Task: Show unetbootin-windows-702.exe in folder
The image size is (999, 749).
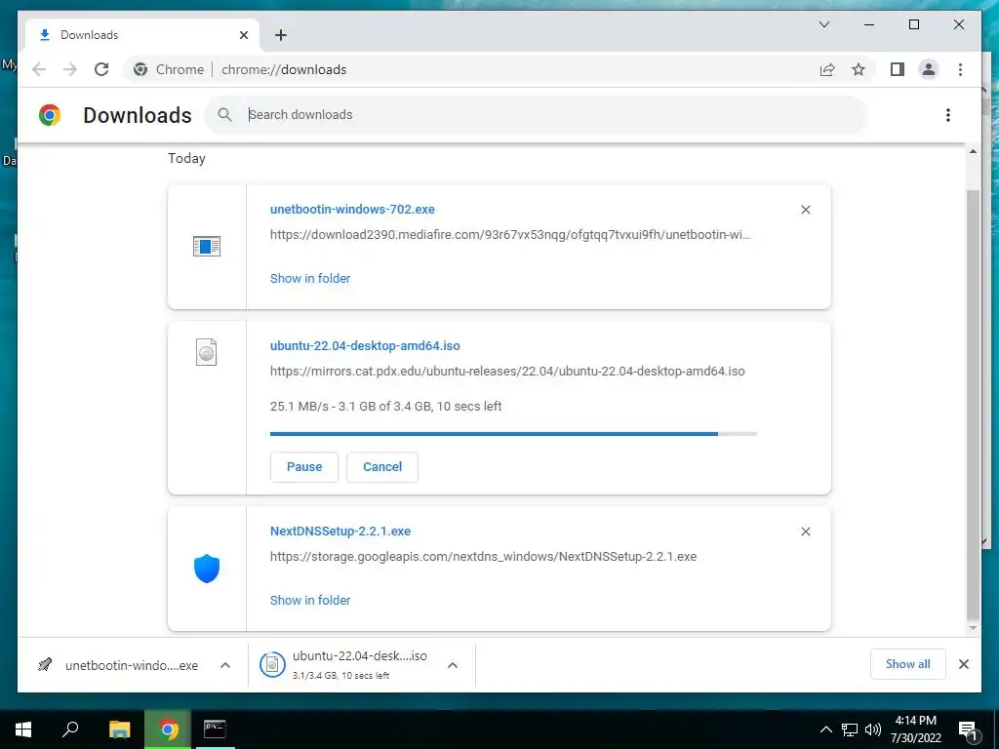Action: click(310, 278)
